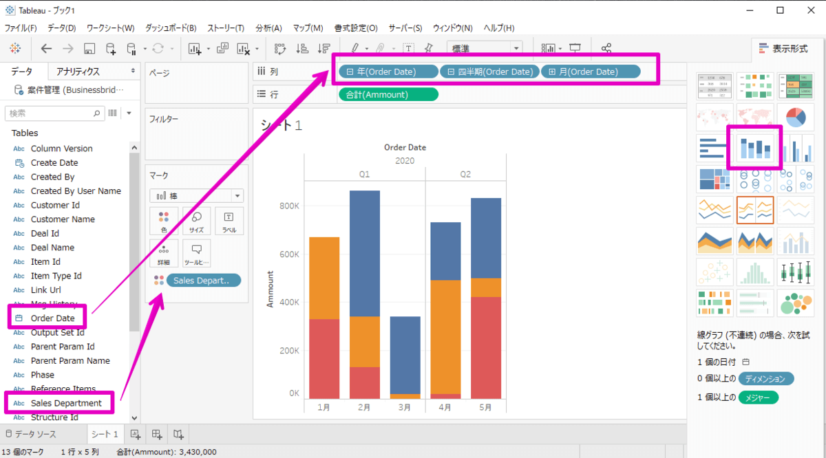Add a new data source via toolbar icon
826x458 pixels.
point(110,48)
